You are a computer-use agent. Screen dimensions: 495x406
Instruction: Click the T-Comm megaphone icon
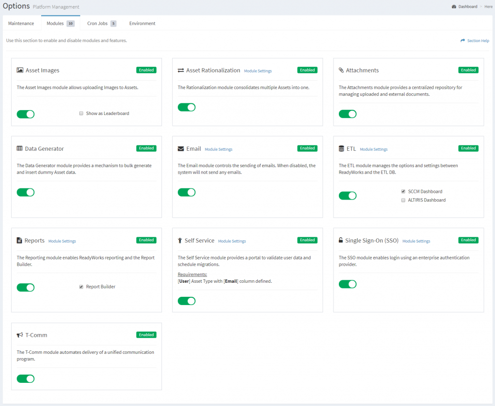(19, 334)
